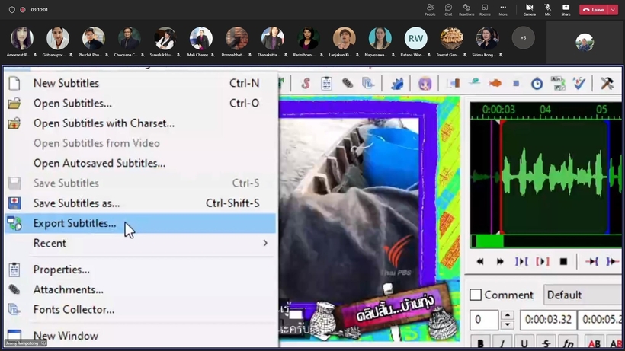Image resolution: width=625 pixels, height=351 pixels.
Task: Toggle the Camera in Teams
Action: [529, 10]
